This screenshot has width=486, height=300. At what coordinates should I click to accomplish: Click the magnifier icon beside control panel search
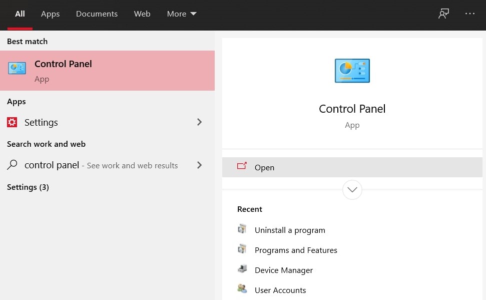13,165
